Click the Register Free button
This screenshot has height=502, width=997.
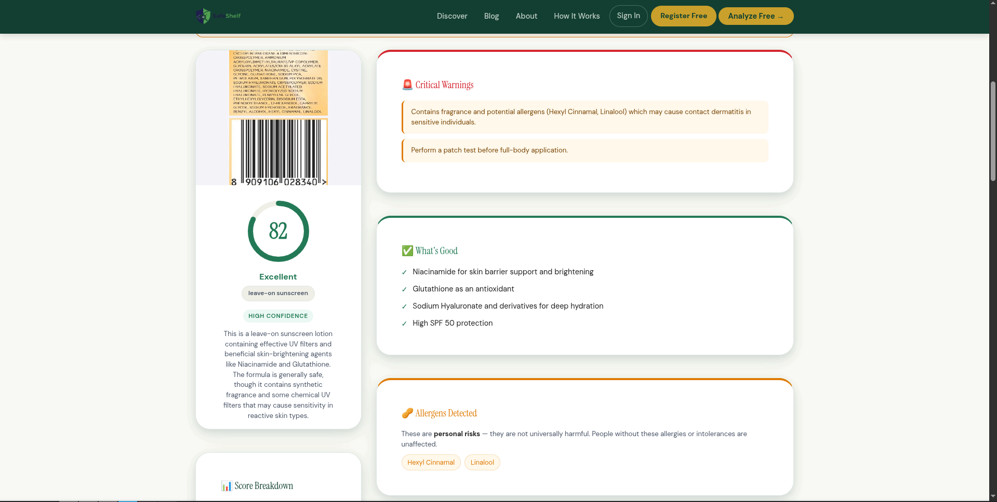pos(683,16)
